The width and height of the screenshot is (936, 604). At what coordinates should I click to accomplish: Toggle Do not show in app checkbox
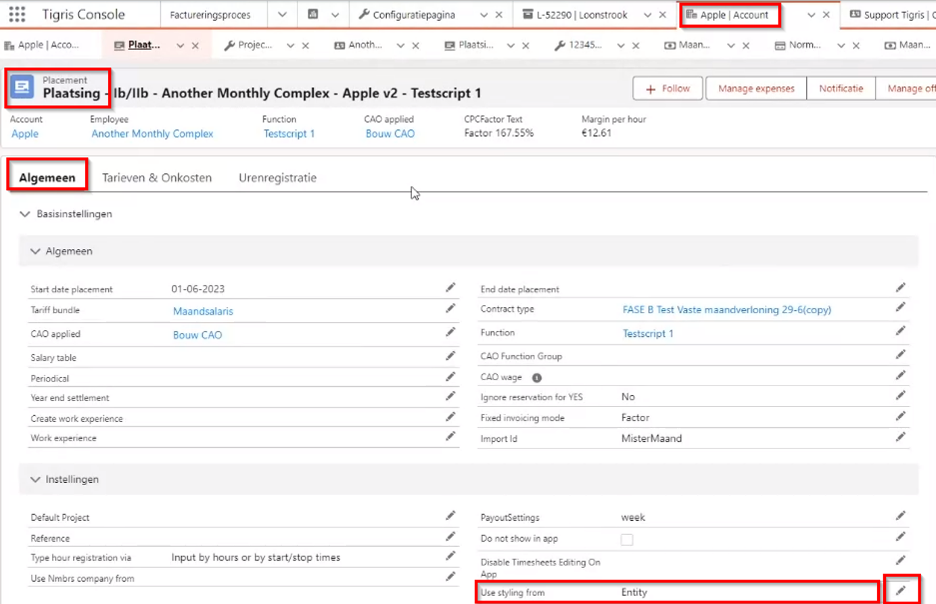[627, 540]
